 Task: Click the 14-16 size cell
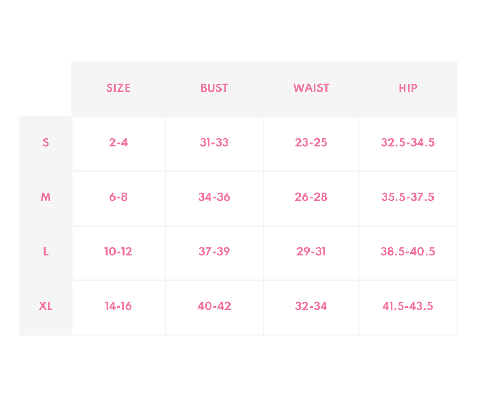coord(118,306)
